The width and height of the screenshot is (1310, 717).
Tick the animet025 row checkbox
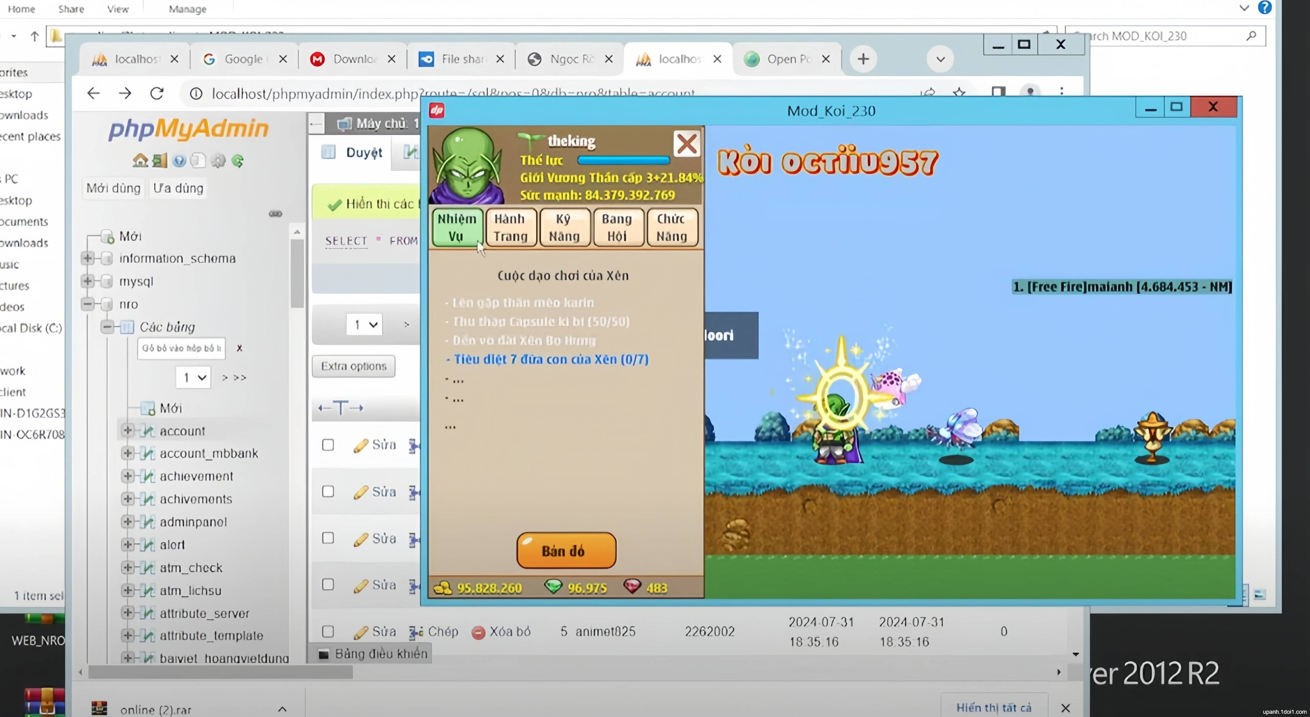point(328,631)
